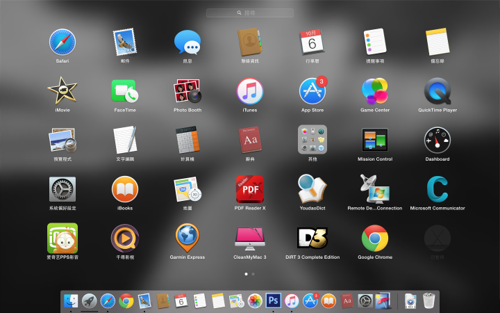
Task: Launch the green PPS video app
Action: click(x=62, y=239)
